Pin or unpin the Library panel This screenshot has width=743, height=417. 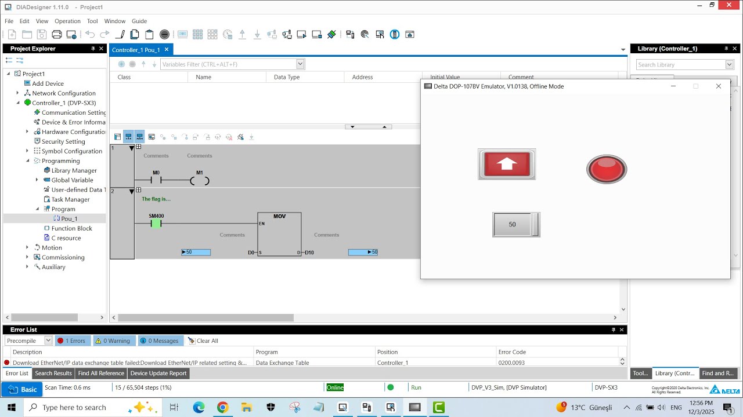click(726, 49)
